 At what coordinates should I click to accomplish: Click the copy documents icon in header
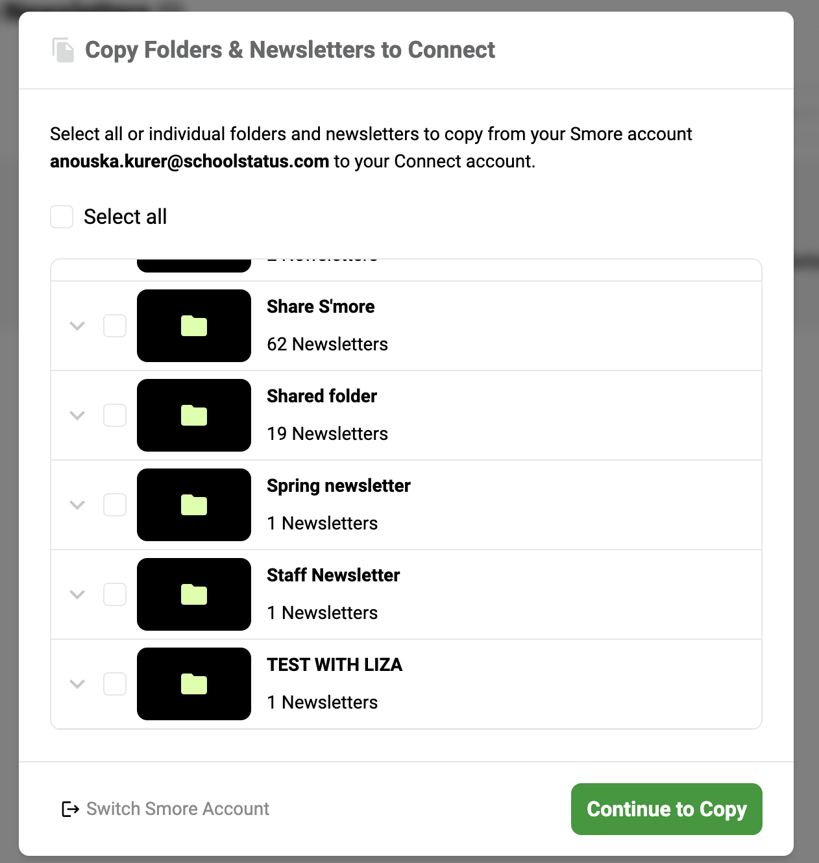(63, 50)
